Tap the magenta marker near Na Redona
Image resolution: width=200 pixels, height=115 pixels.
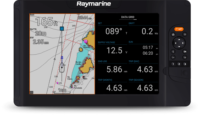(x=86, y=41)
